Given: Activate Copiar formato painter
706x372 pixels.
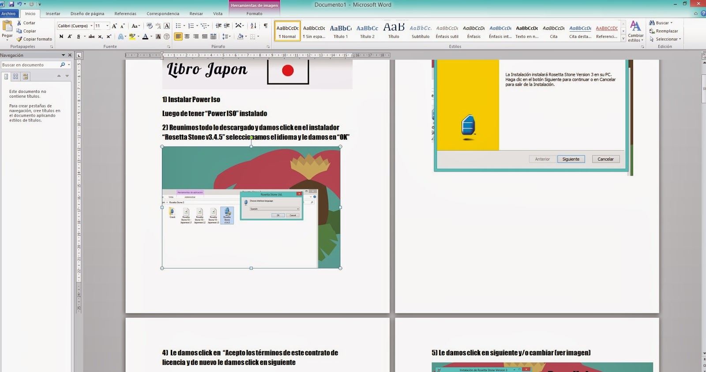Looking at the screenshot, I should 34,39.
